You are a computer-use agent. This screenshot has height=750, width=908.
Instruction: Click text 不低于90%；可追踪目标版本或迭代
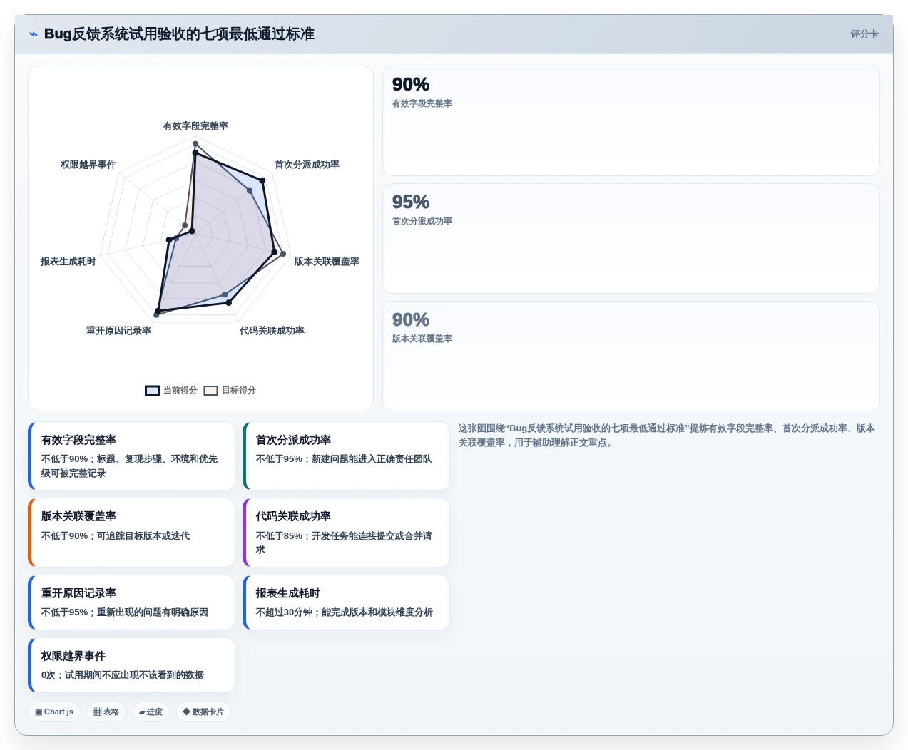coord(116,536)
